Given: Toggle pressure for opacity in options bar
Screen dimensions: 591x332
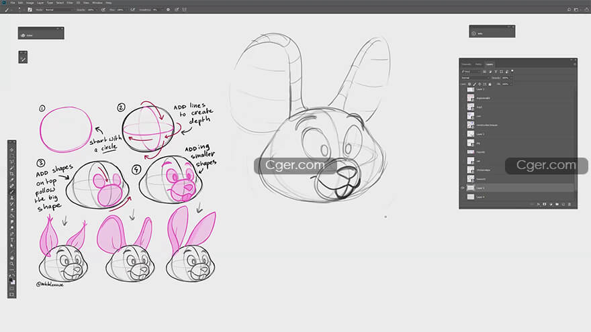Looking at the screenshot, I should coord(103,10).
